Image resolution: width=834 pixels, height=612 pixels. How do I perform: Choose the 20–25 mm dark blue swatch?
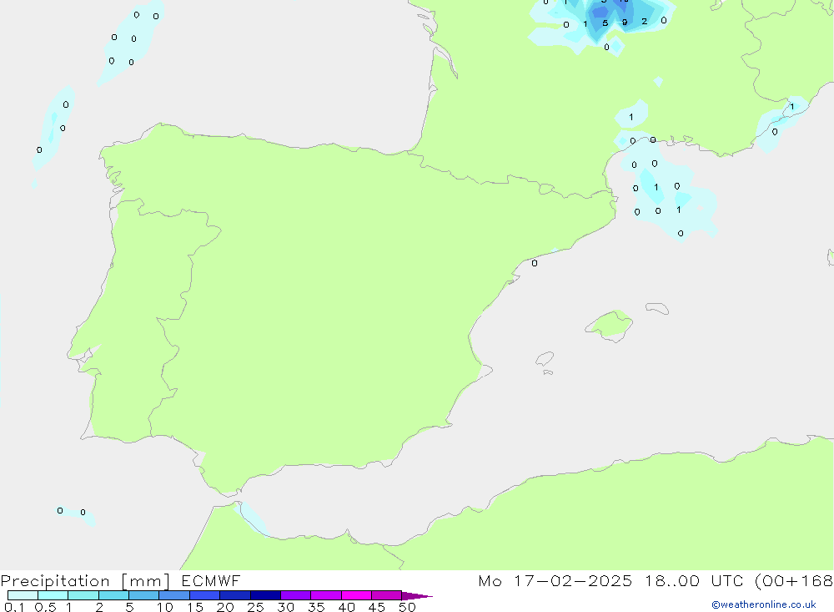[234, 595]
